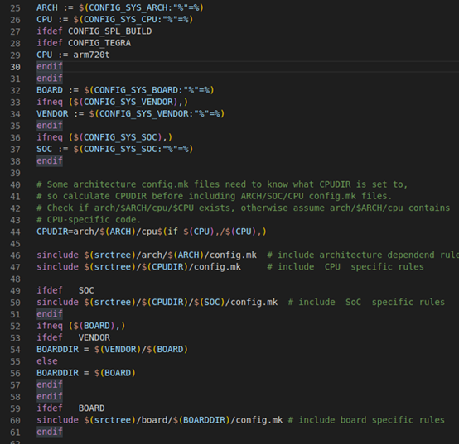Click comment '# include board specific rules'
This screenshot has height=444, width=459.
point(366,420)
